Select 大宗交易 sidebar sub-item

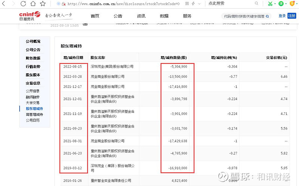point(33,103)
